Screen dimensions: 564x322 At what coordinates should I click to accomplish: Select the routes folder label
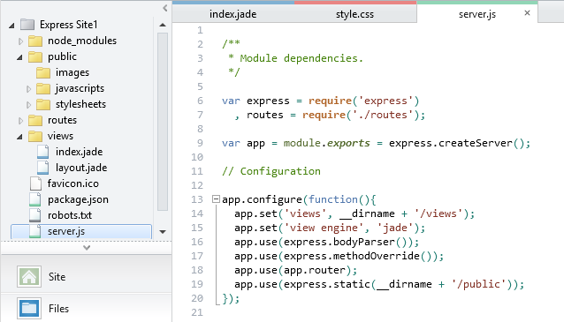point(62,120)
